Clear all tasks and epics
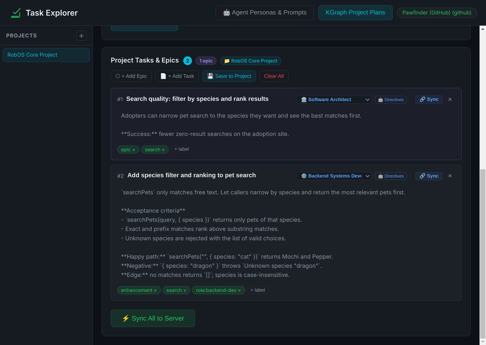The height and width of the screenshot is (345, 486). pyautogui.click(x=274, y=76)
